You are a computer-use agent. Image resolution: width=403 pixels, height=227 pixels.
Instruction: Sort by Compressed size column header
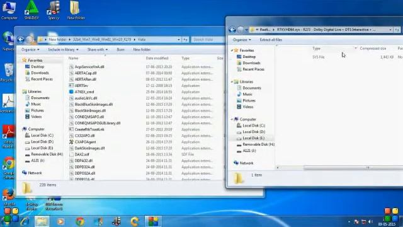click(373, 49)
